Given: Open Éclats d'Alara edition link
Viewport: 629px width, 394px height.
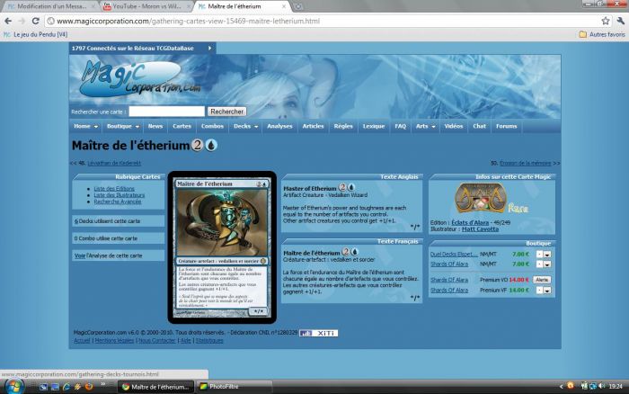Looking at the screenshot, I should 470,222.
